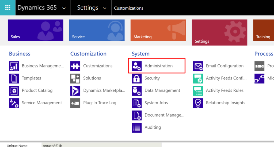
Task: Click the System section heading
Action: coord(140,54)
